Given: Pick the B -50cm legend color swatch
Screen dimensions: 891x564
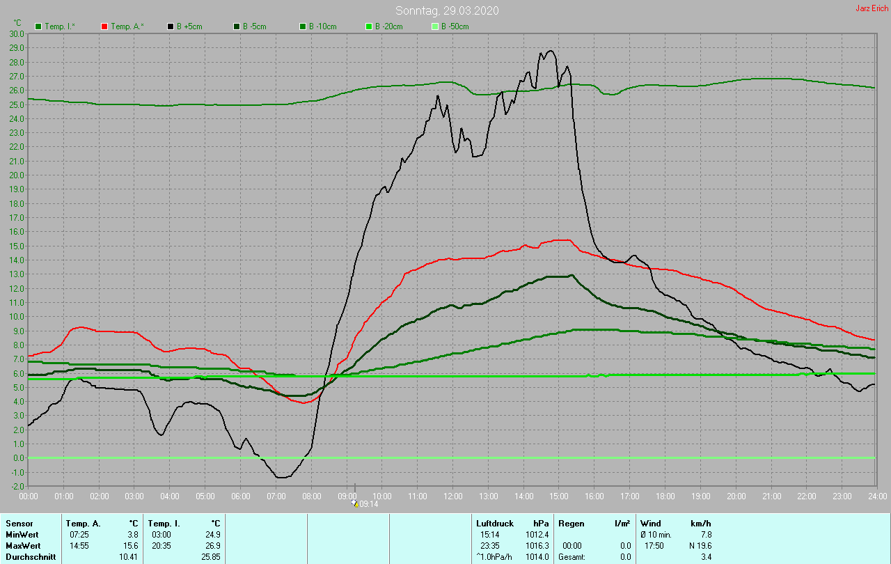Looking at the screenshot, I should pyautogui.click(x=435, y=26).
